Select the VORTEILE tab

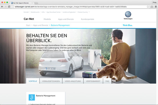[33, 81]
